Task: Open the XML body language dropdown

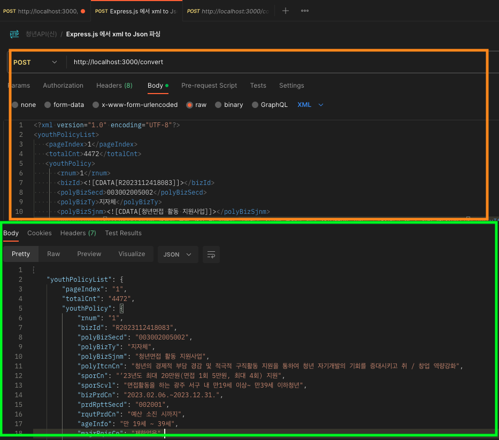Action: tap(310, 105)
